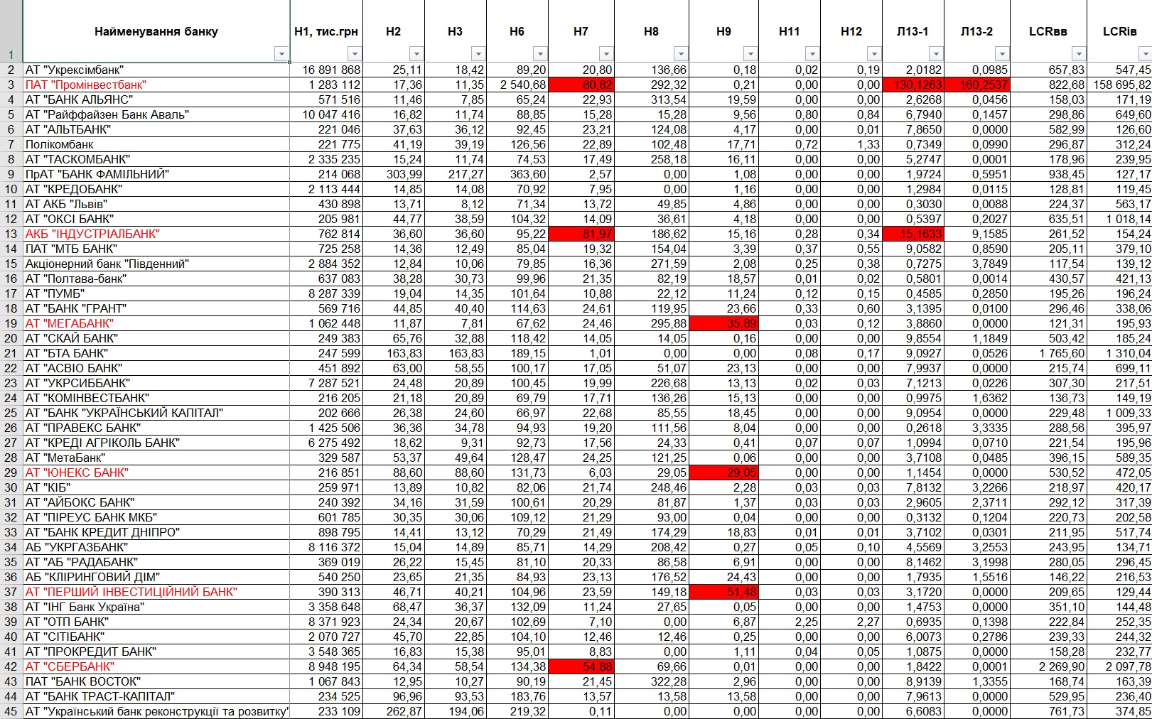Select red cell 130,1263 in Л13-1
The width and height of the screenshot is (1152, 719).
click(913, 85)
